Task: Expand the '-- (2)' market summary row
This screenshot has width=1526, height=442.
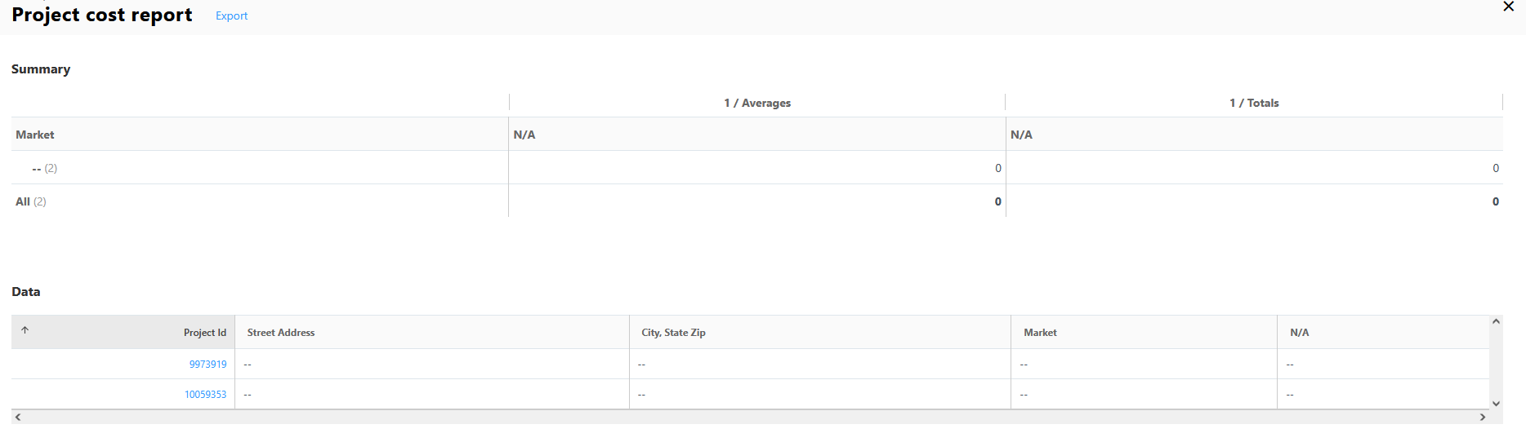Action: click(x=44, y=169)
